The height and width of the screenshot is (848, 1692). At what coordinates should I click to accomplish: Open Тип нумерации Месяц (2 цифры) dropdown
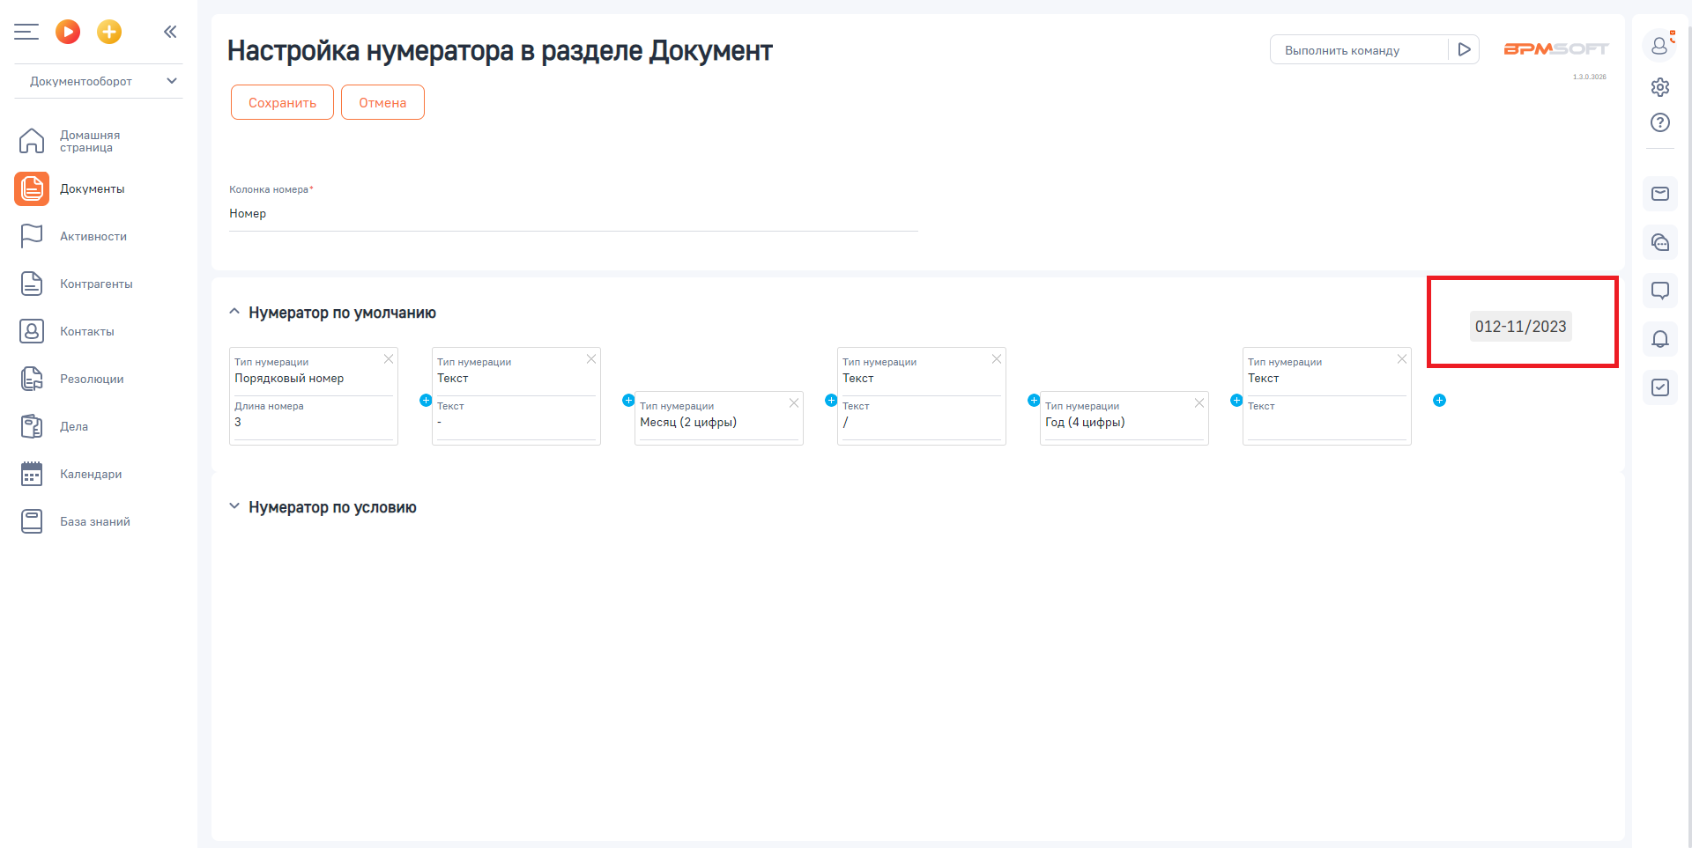(x=718, y=422)
